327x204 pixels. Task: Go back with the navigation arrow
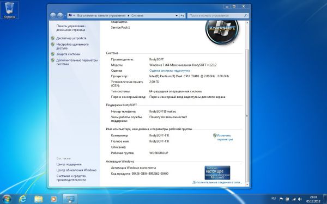point(53,15)
